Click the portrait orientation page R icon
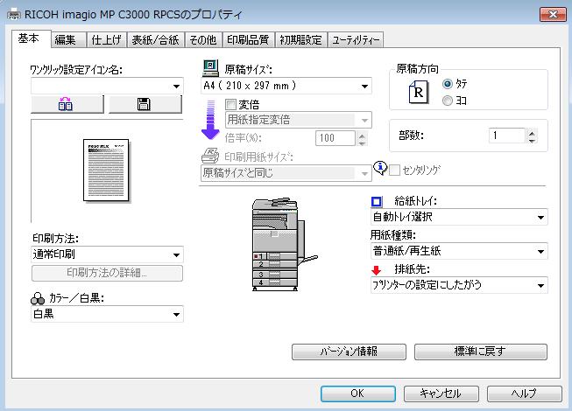Screen dimensions: 572x411 coord(418,92)
